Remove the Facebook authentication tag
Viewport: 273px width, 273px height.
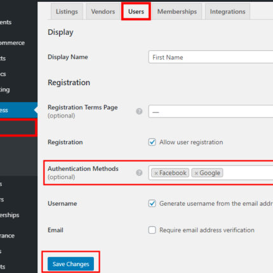pyautogui.click(x=156, y=173)
